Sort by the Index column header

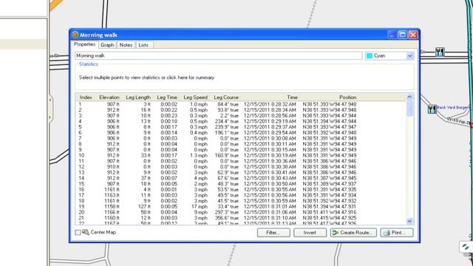(86, 98)
